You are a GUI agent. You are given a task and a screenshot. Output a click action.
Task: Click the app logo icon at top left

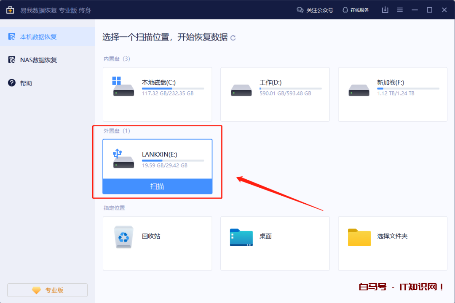click(x=10, y=10)
